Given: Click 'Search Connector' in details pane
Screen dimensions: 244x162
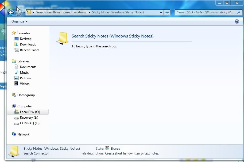Looking at the screenshot, I should point(36,153).
